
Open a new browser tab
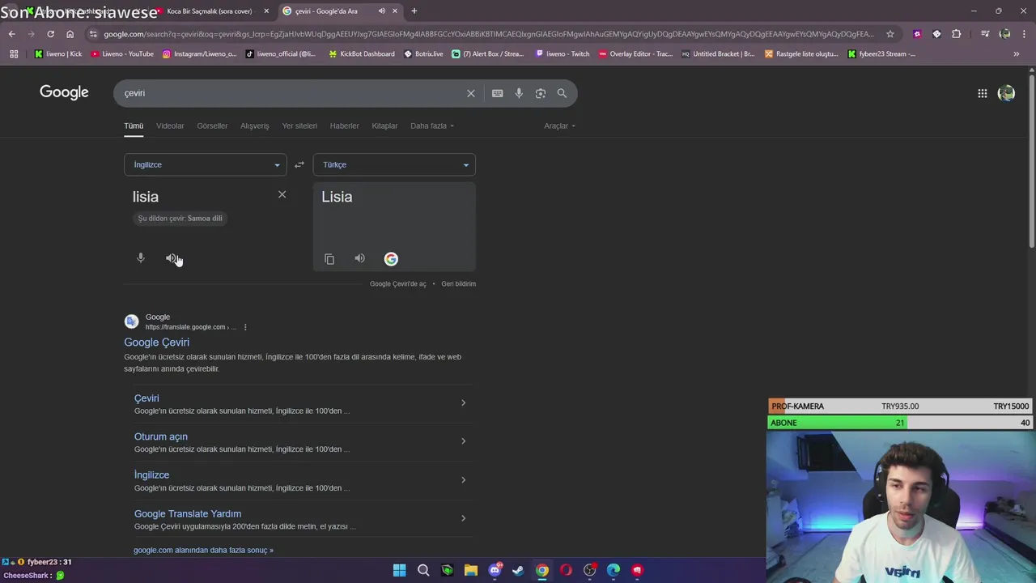pyautogui.click(x=414, y=11)
